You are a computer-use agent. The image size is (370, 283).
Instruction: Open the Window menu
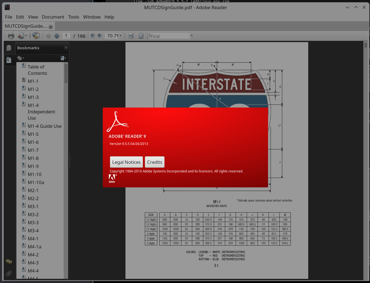click(92, 17)
